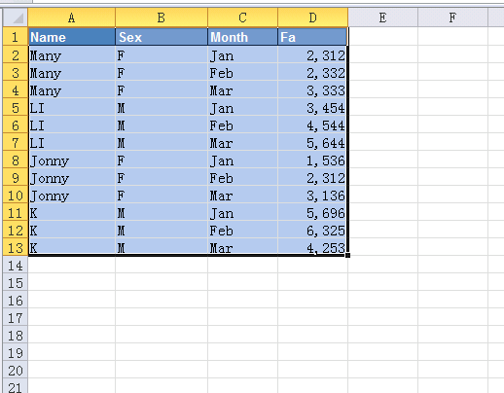Select row 1 header
Image resolution: width=504 pixels, height=393 pixels.
click(16, 37)
